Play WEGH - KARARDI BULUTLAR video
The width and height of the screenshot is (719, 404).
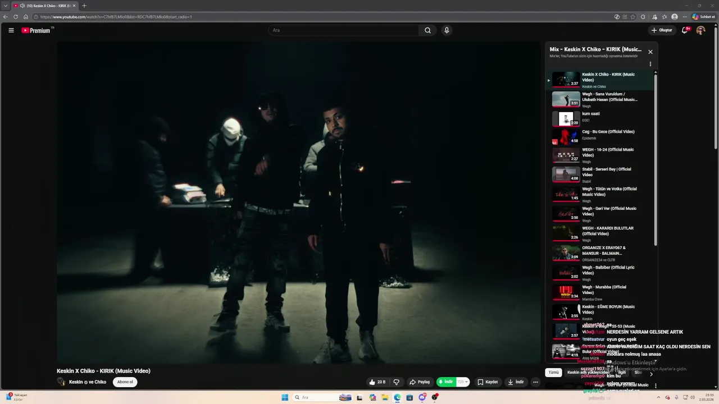coord(600,234)
